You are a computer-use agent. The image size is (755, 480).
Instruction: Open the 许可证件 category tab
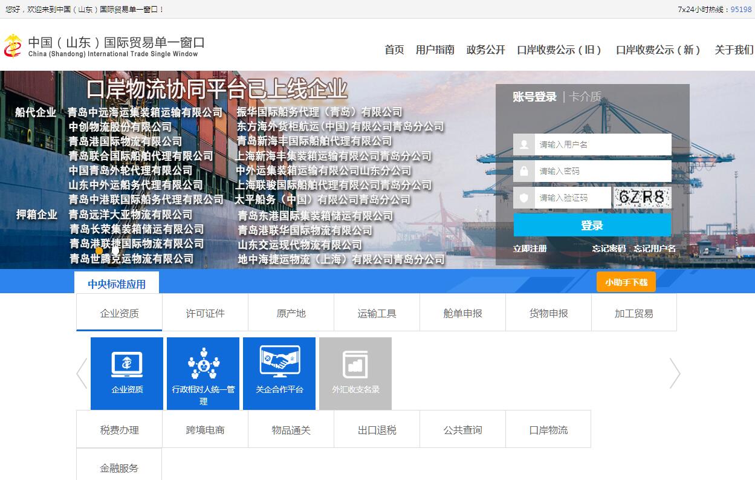205,313
